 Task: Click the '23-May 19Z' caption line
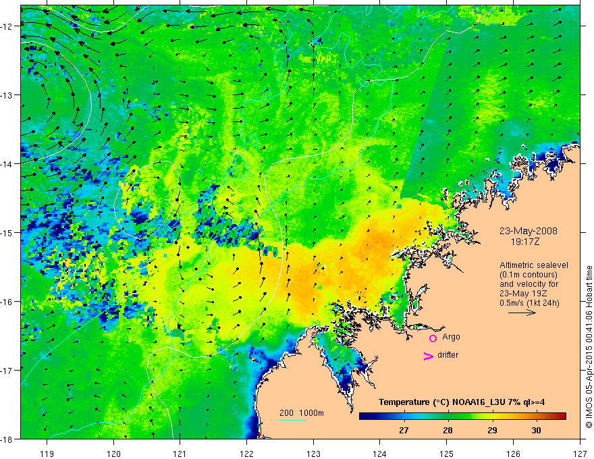[522, 294]
